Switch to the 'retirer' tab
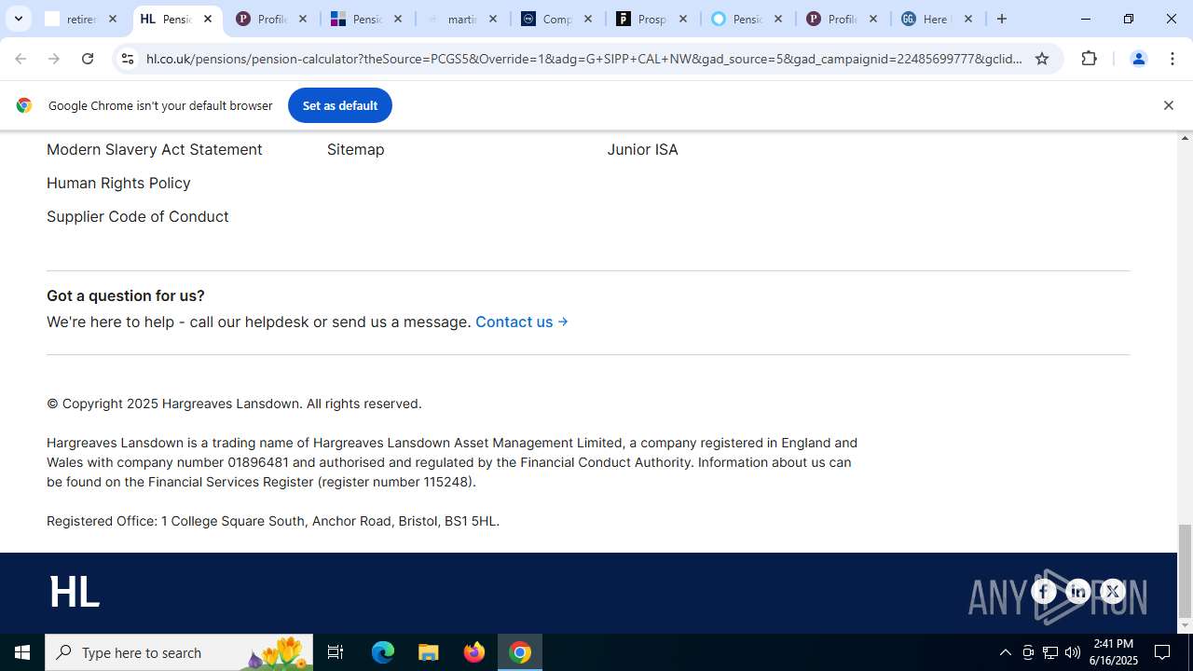The width and height of the screenshot is (1193, 671). pos(82,19)
